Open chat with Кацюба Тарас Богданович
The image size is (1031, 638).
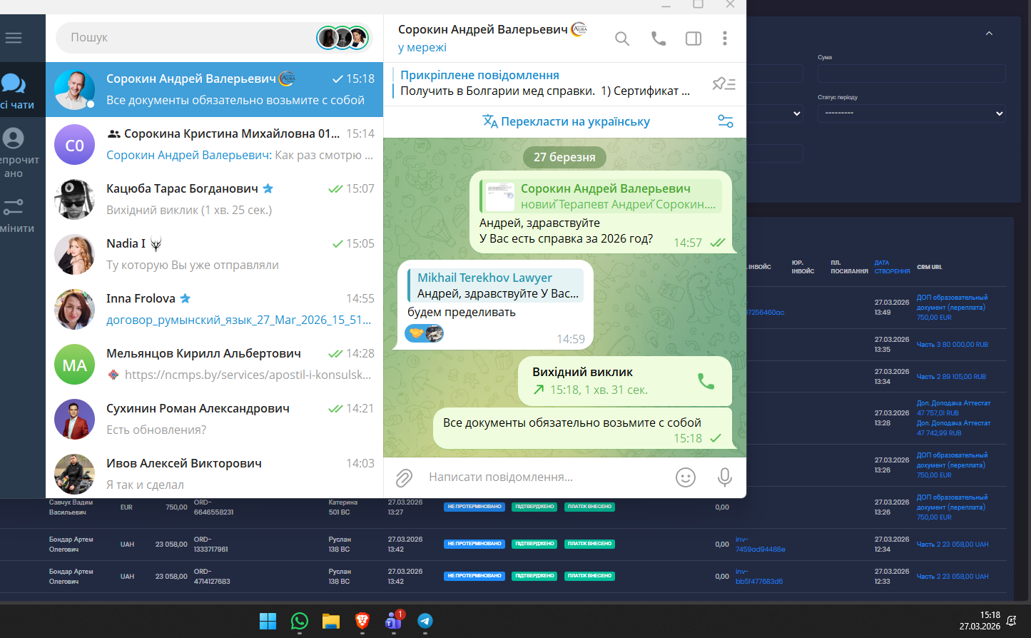click(214, 199)
